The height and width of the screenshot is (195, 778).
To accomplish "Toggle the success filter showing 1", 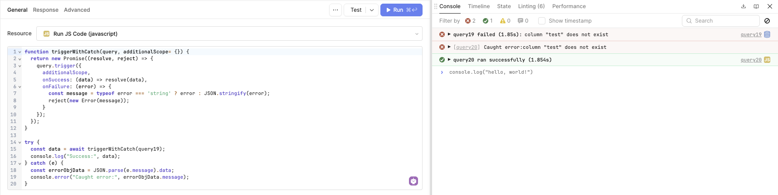I will point(487,21).
